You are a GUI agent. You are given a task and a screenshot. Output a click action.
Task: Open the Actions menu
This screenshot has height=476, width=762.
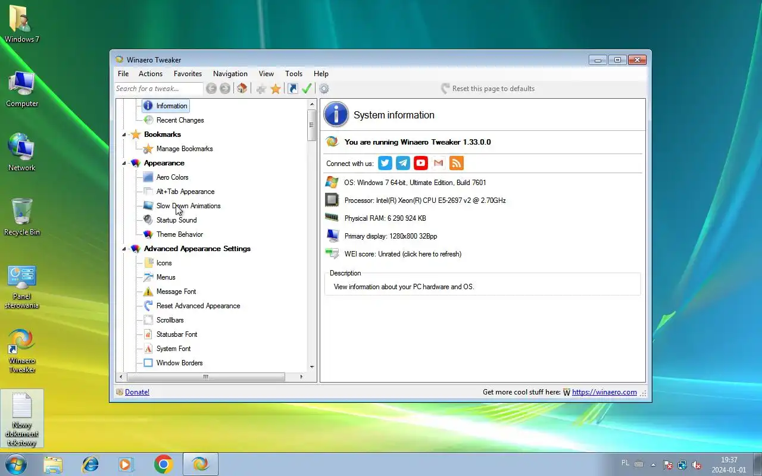pos(151,74)
